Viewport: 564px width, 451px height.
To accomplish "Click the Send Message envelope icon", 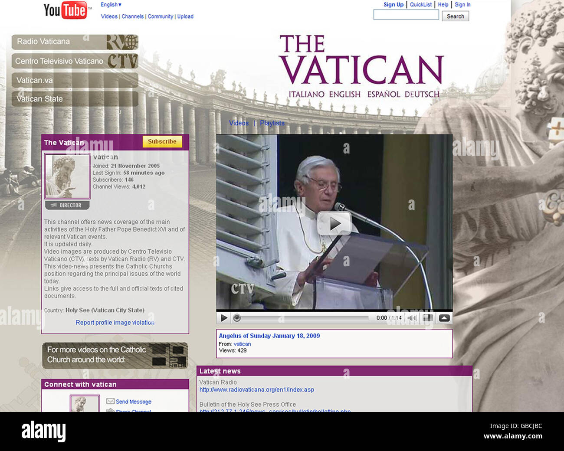I will tap(110, 402).
